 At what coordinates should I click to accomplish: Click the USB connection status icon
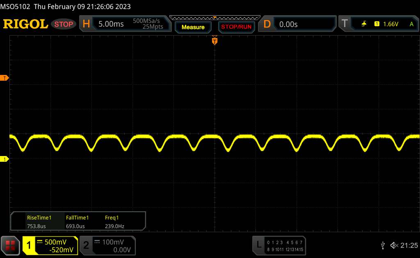[x=383, y=245]
